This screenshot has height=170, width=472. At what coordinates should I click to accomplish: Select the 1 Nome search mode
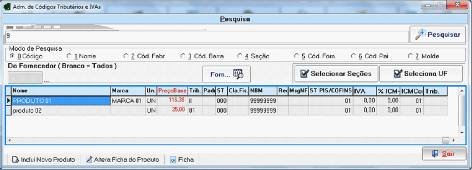[70, 56]
